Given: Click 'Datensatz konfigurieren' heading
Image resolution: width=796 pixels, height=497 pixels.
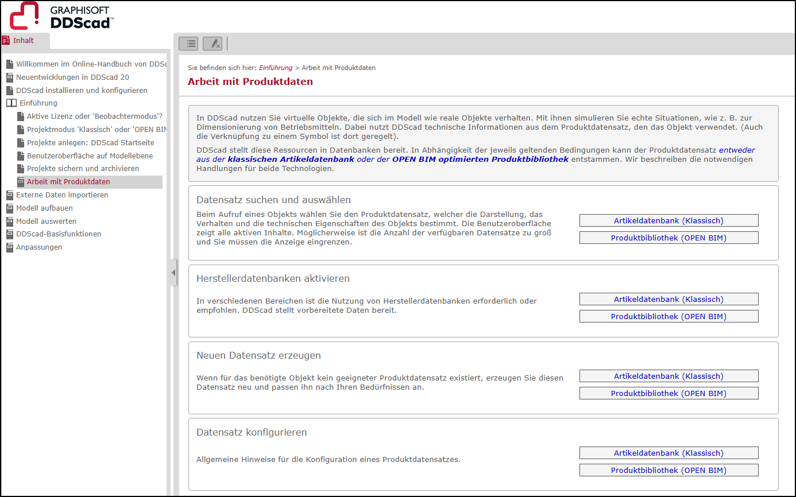Looking at the screenshot, I should pyautogui.click(x=252, y=432).
